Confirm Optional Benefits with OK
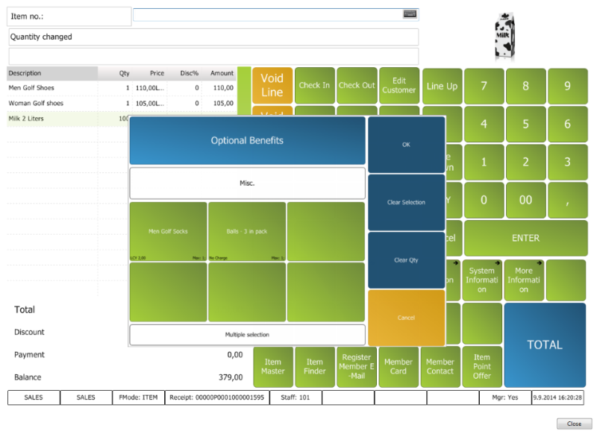This screenshot has height=434, width=597. pos(406,145)
